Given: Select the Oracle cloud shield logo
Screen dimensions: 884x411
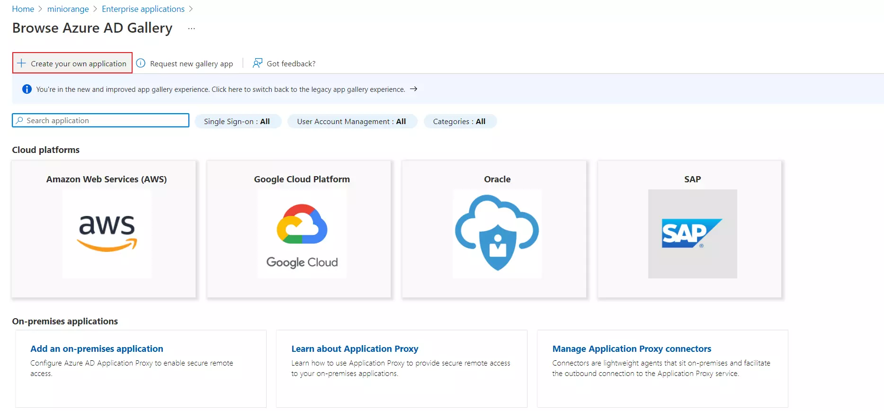Looking at the screenshot, I should [497, 234].
